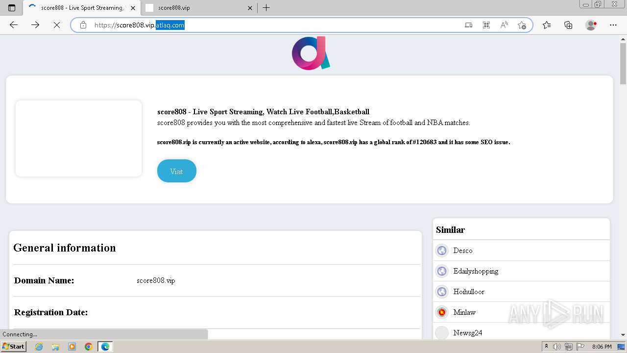This screenshot has width=627, height=353.
Task: Click the vertical scrollbar thumb
Action: (623, 64)
